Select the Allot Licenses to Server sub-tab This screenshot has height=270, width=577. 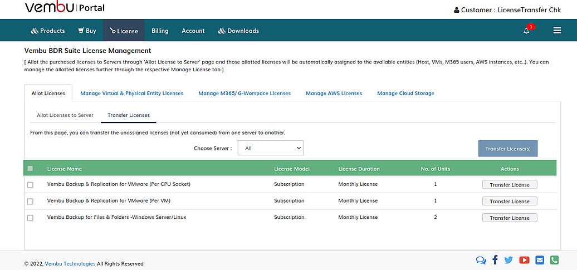(x=65, y=115)
